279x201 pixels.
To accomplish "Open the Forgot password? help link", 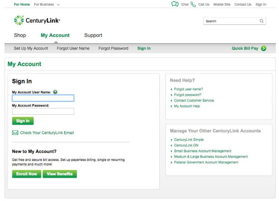I will 188,95.
